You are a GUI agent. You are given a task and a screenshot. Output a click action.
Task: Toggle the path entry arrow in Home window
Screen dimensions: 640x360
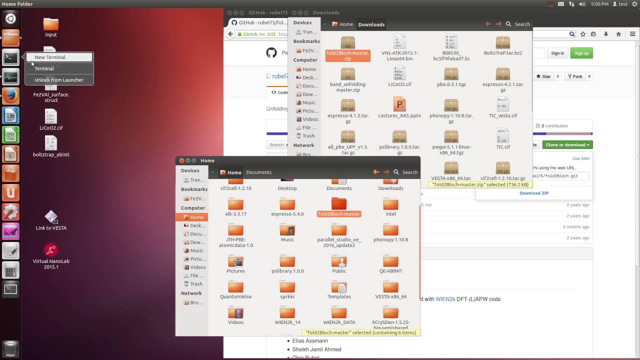(x=212, y=172)
